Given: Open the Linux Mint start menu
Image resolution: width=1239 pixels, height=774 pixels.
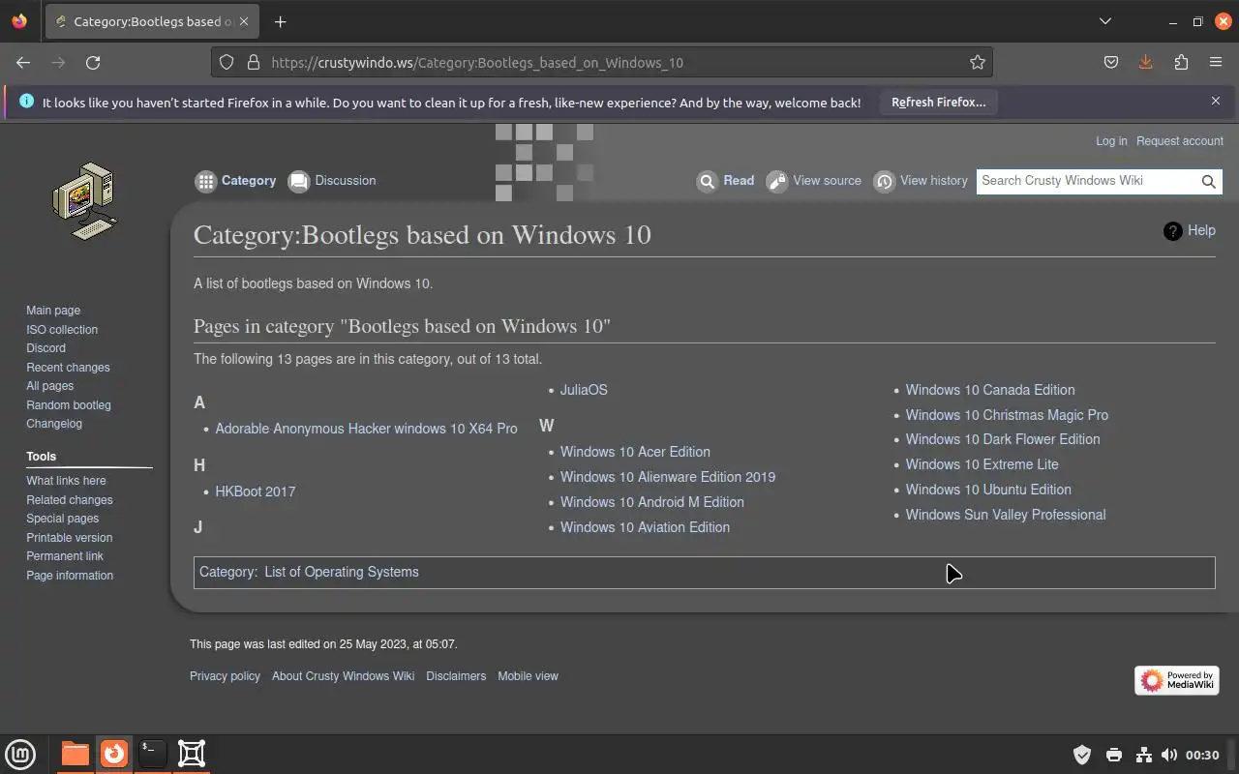Looking at the screenshot, I should pyautogui.click(x=20, y=754).
